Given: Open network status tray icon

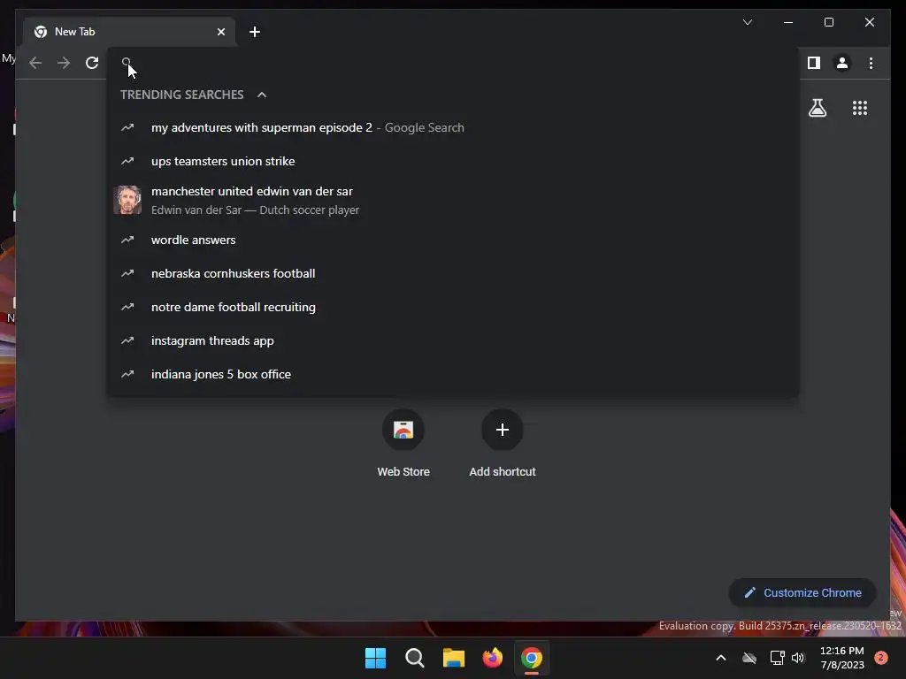Looking at the screenshot, I should (x=777, y=658).
